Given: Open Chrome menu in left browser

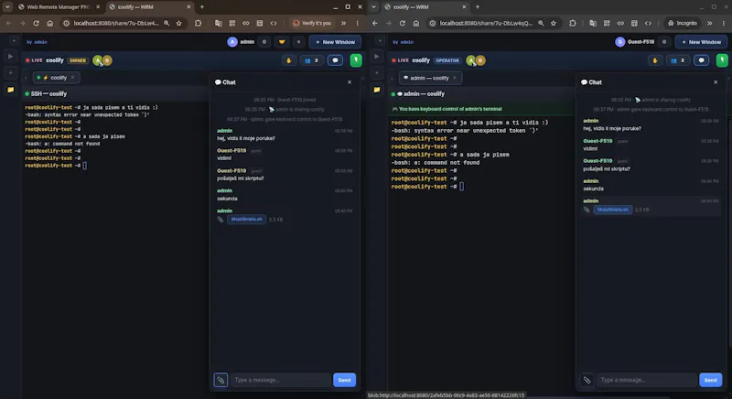Looking at the screenshot, I should pyautogui.click(x=358, y=23).
